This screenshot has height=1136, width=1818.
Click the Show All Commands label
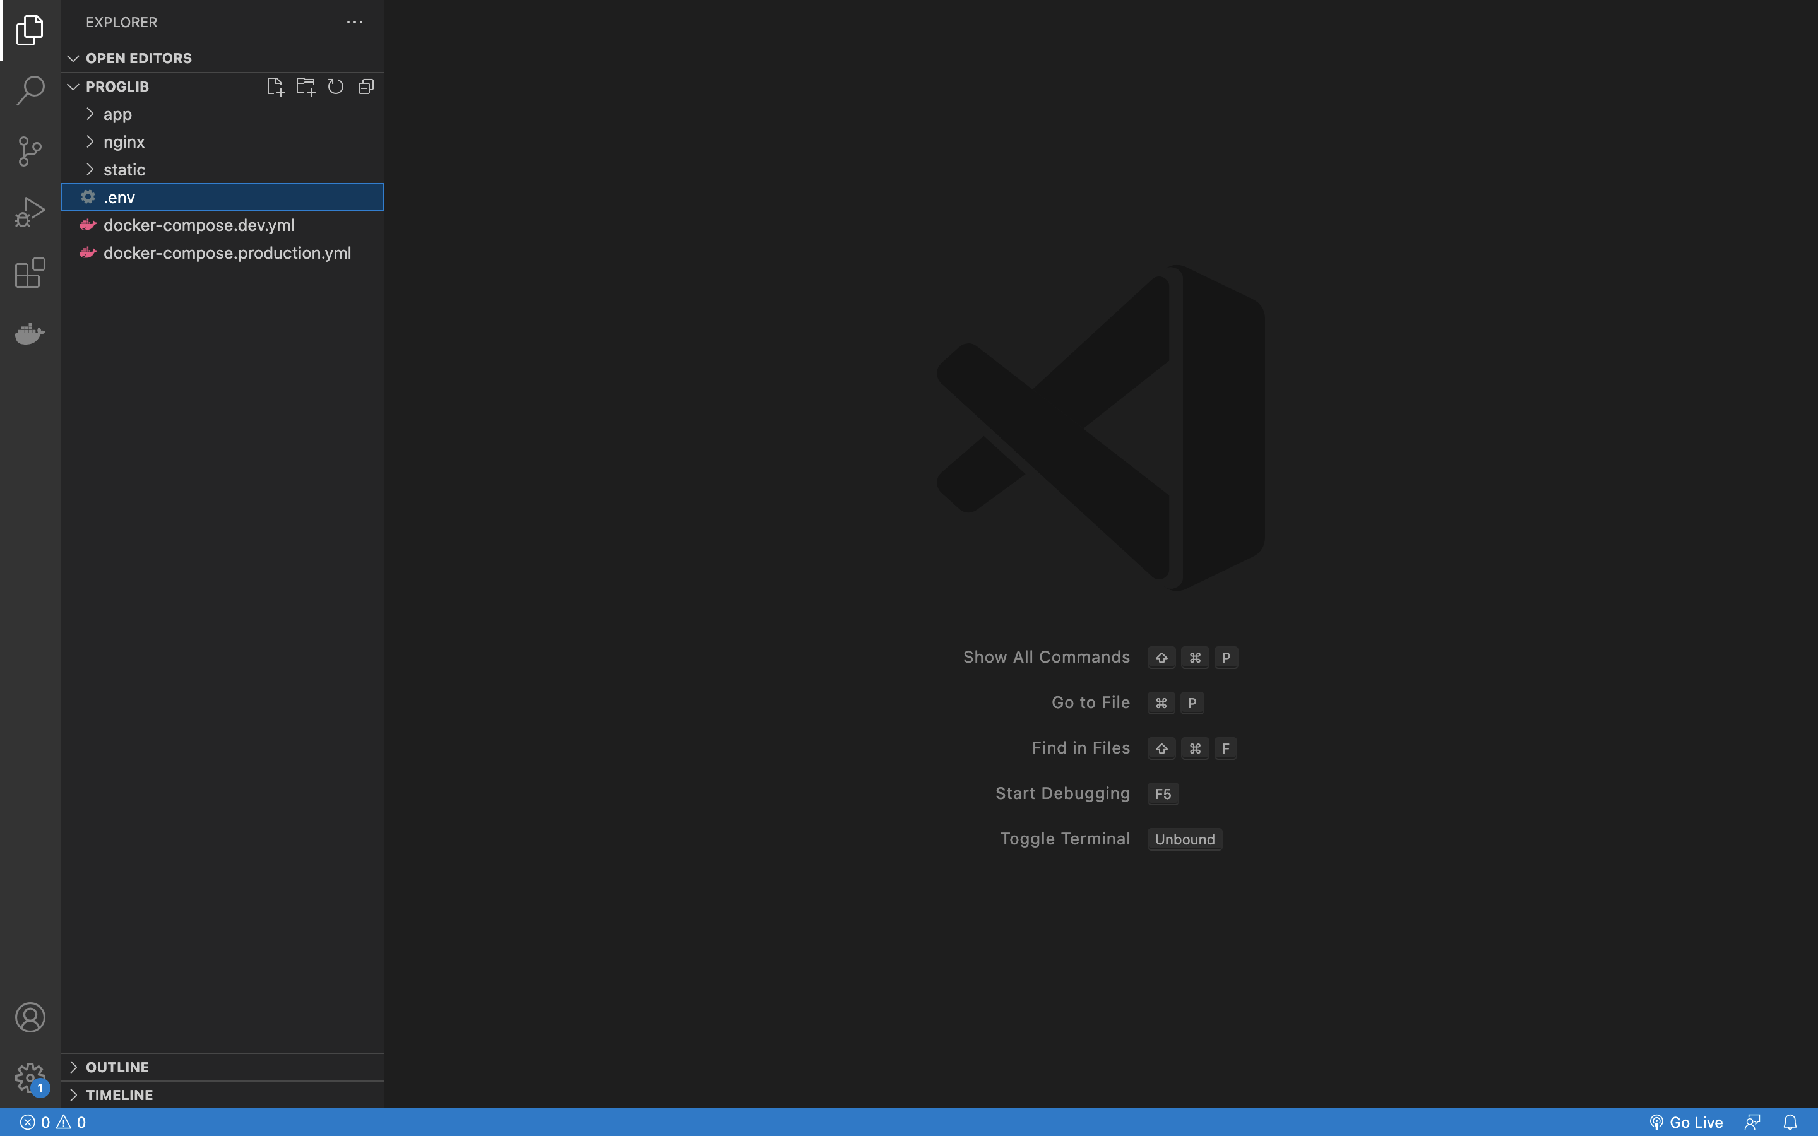point(1047,656)
